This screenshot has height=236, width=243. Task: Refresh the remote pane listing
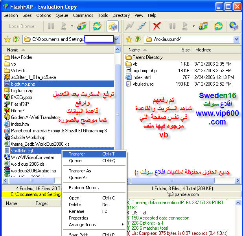click(219, 26)
